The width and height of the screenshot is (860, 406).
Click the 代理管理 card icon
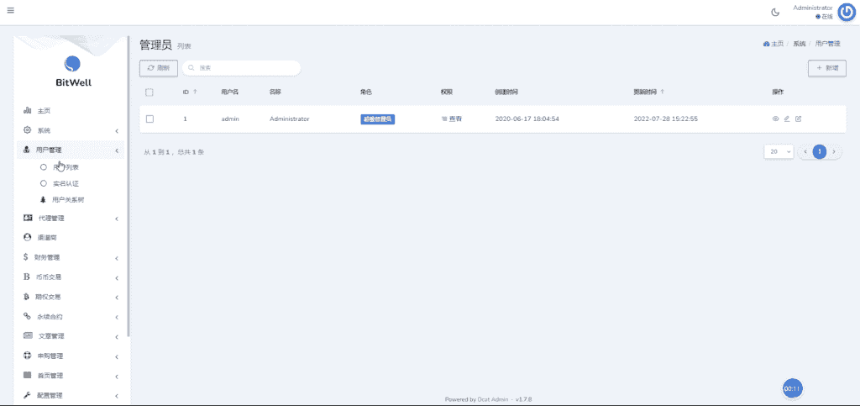[x=28, y=218]
